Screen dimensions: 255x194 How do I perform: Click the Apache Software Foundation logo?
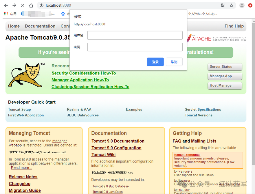click(x=216, y=38)
